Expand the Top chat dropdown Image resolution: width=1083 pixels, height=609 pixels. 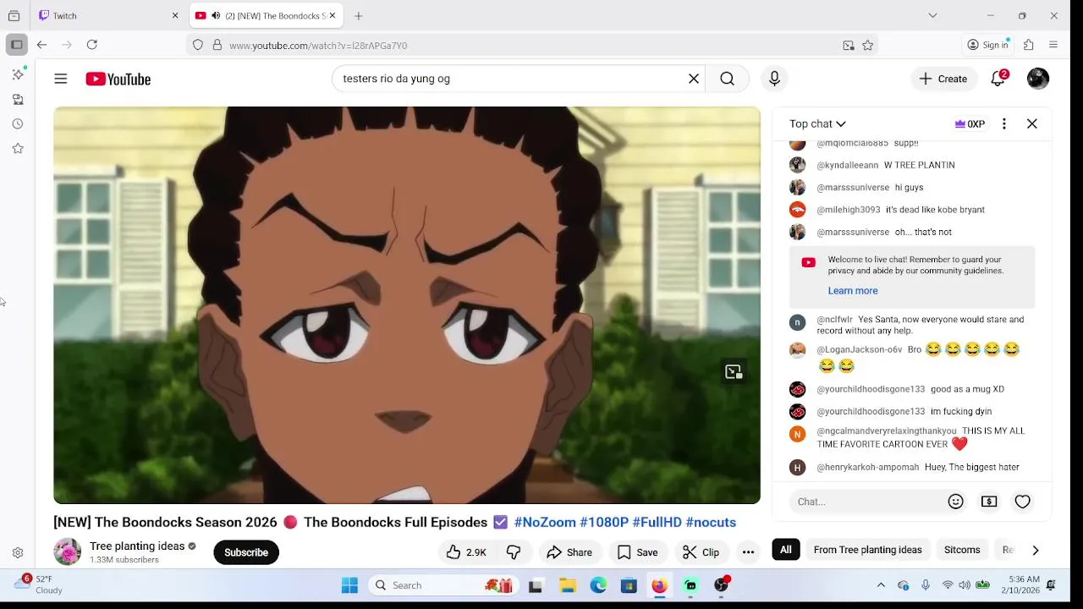point(817,123)
